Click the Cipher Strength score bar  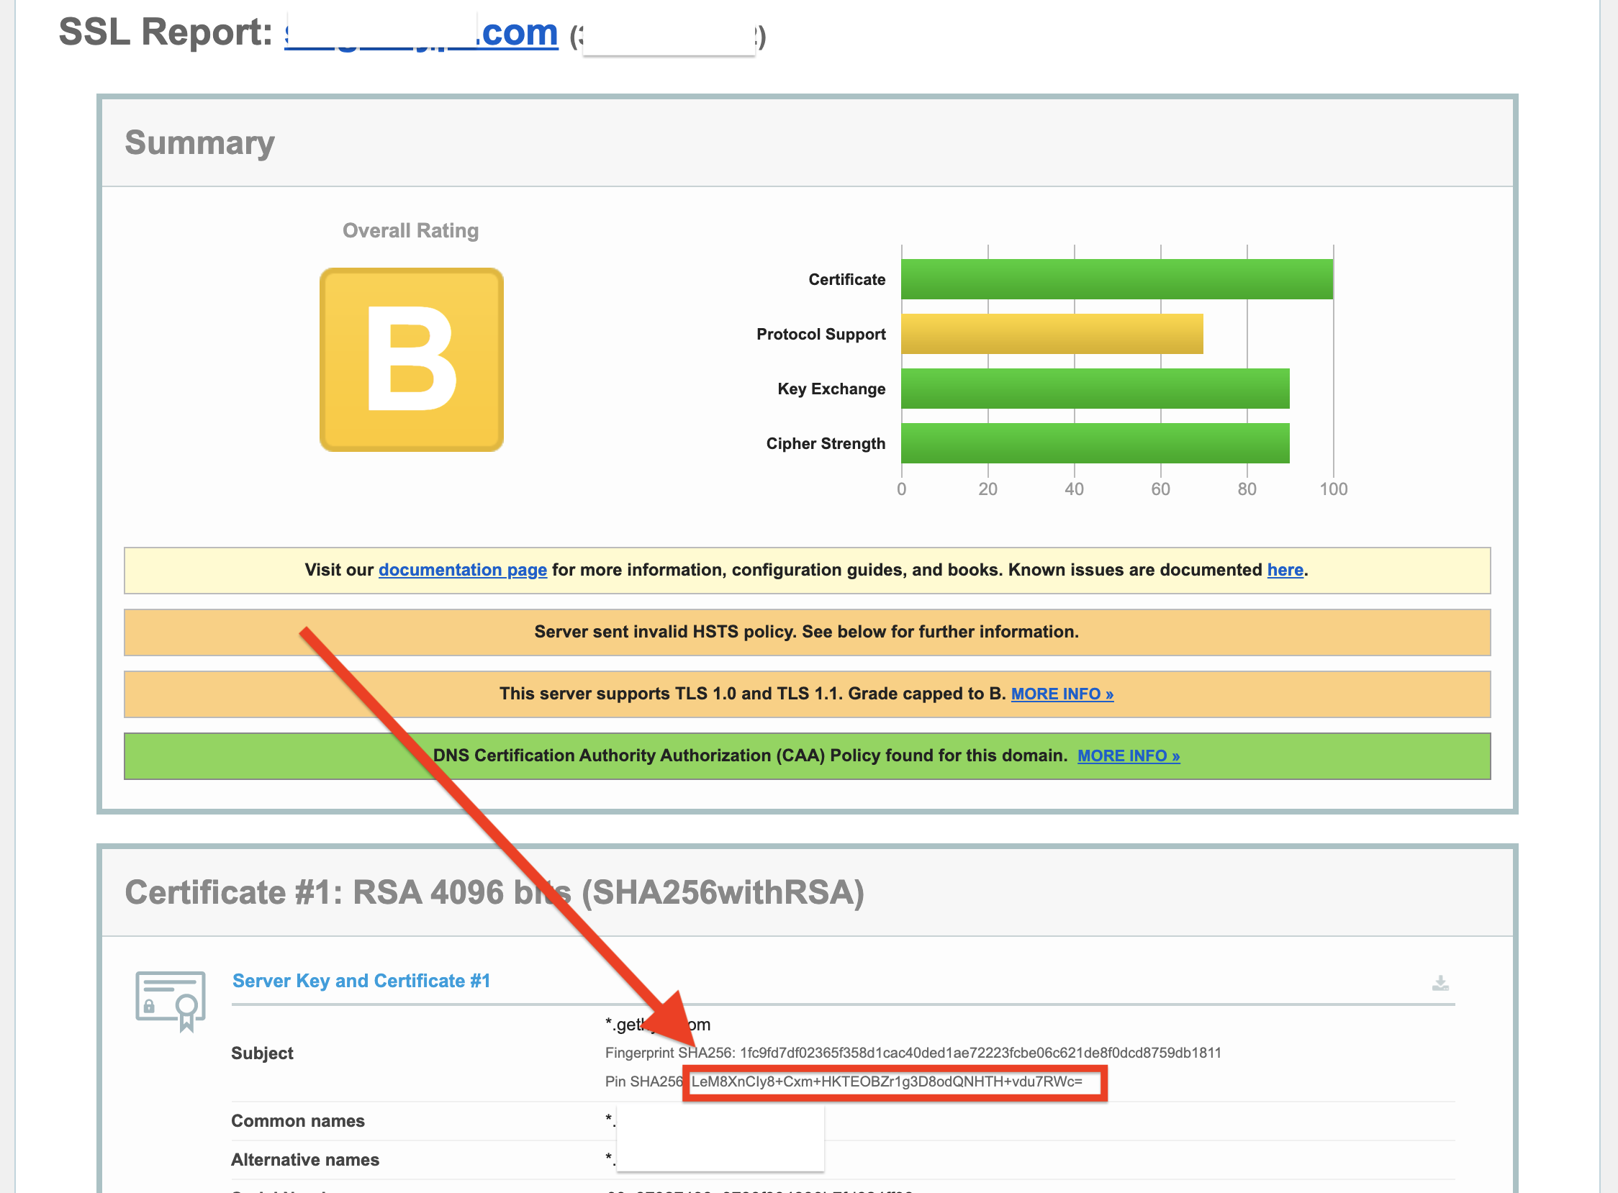1094,443
